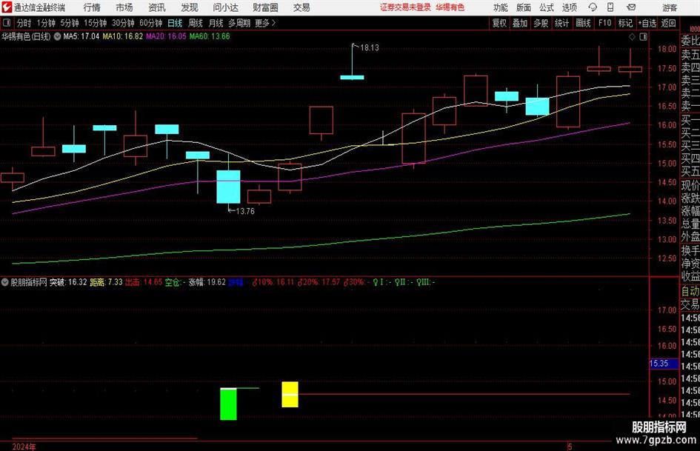This screenshot has width=700, height=451.
Task: Open the 发现 menu
Action: (190, 7)
